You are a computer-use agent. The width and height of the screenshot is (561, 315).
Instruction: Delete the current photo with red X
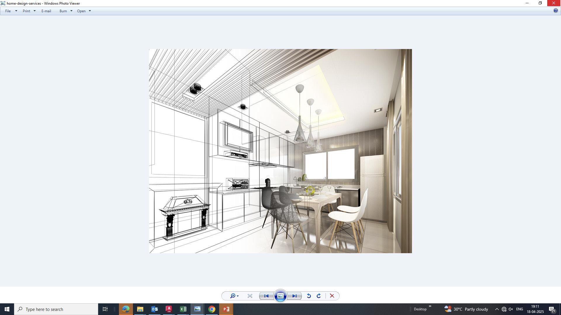tap(332, 296)
